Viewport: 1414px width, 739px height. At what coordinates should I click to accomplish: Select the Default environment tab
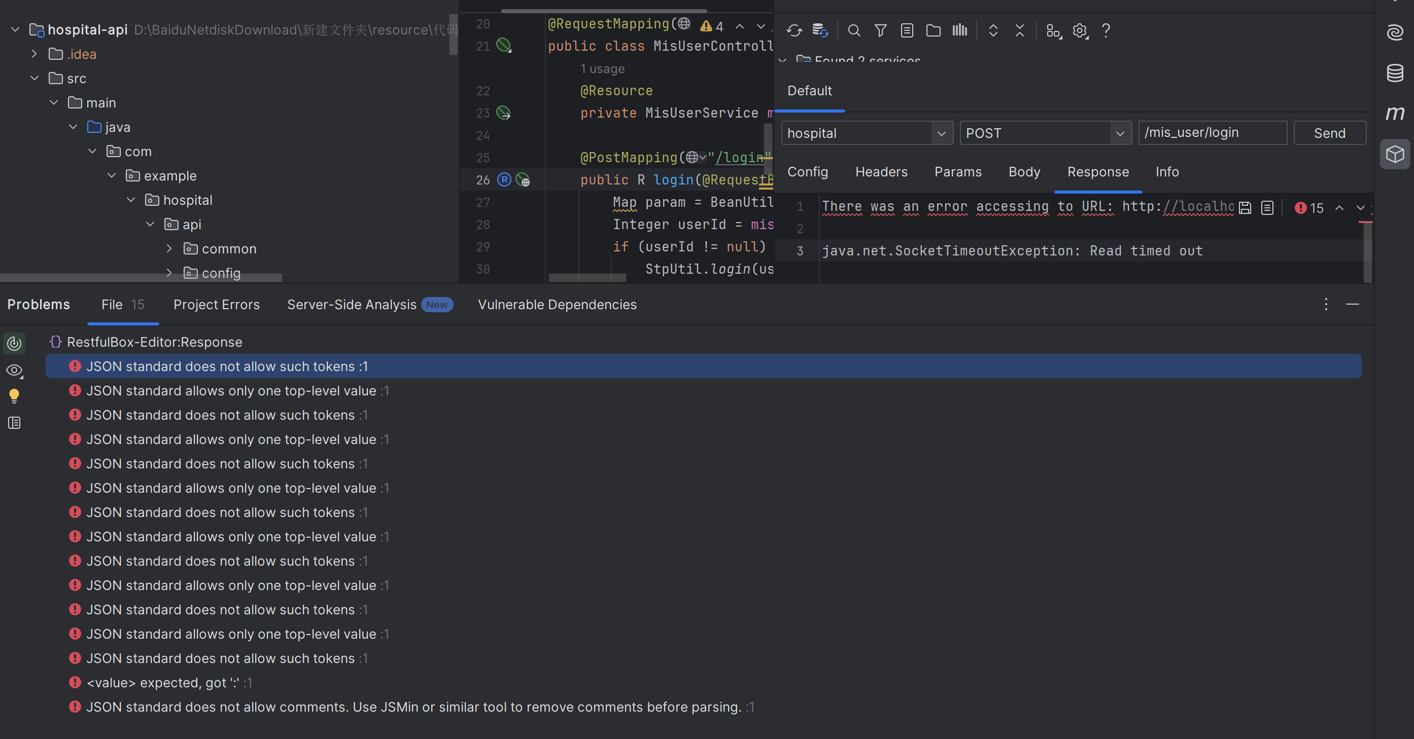click(x=809, y=91)
